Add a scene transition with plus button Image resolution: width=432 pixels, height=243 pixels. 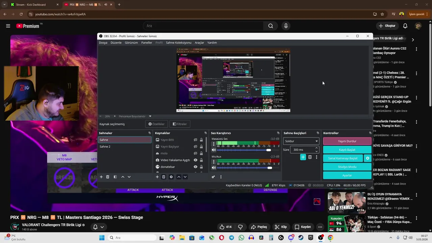pyautogui.click(x=303, y=157)
